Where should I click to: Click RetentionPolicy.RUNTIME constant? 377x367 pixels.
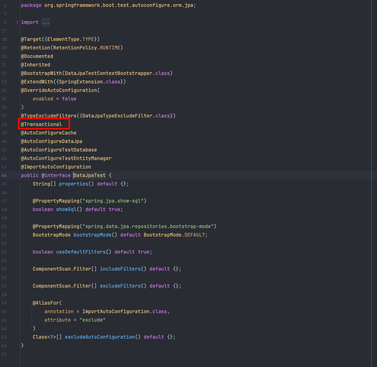87,48
